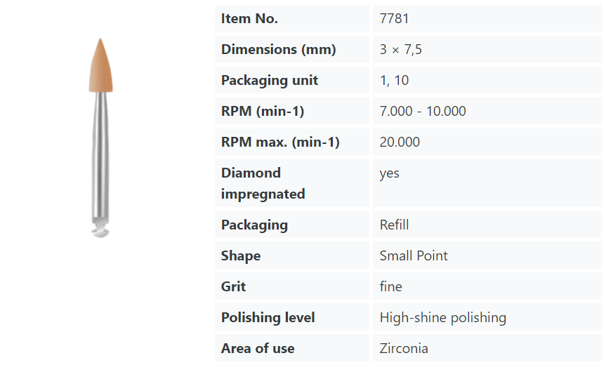
Task: Click the High-shine polishing value
Action: click(x=443, y=317)
